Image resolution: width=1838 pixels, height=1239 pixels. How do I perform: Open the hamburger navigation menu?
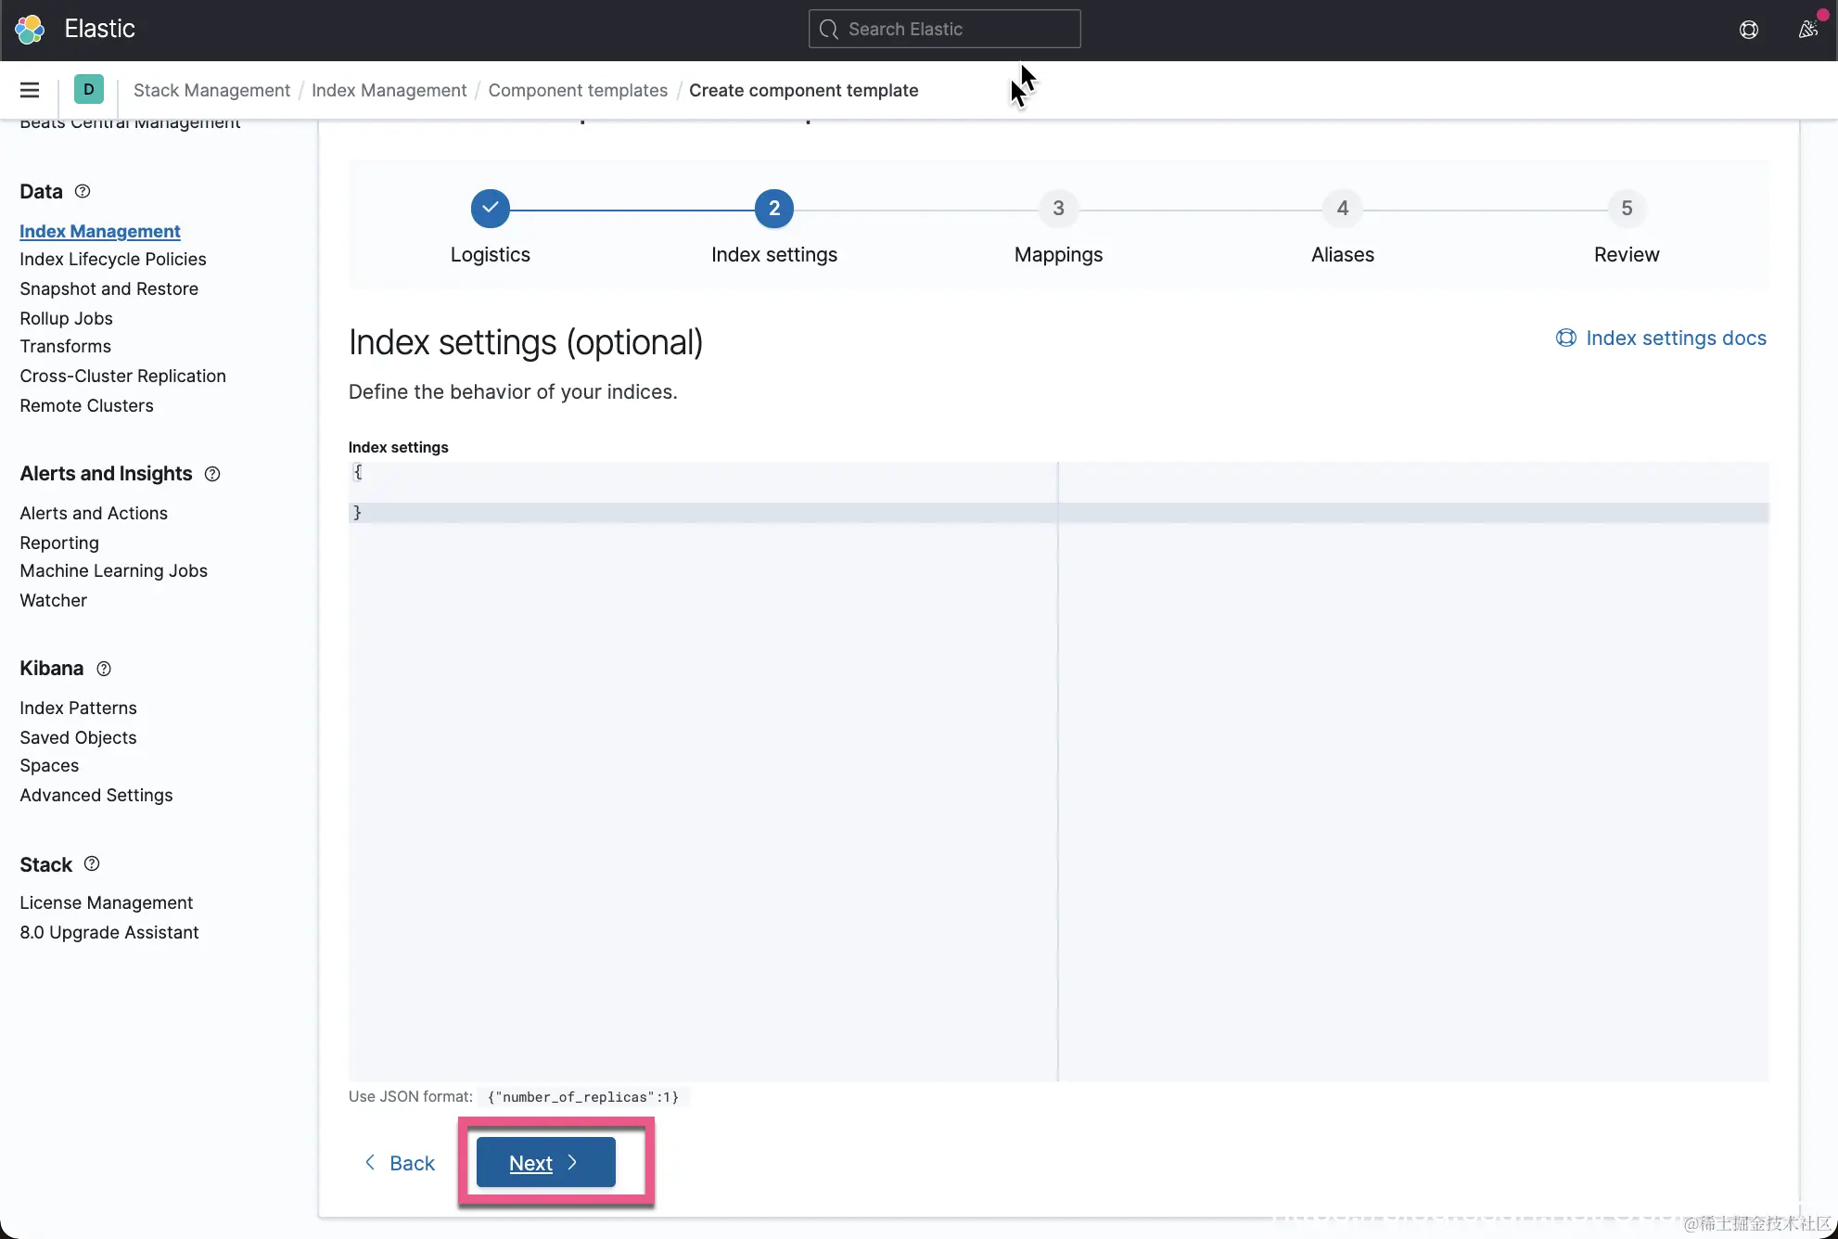tap(30, 90)
